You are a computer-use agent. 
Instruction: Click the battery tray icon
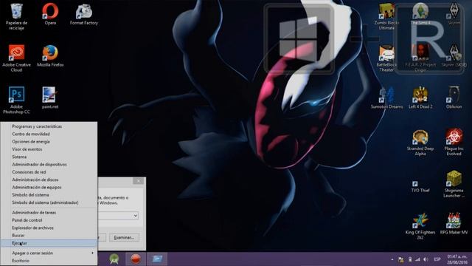[x=410, y=259]
